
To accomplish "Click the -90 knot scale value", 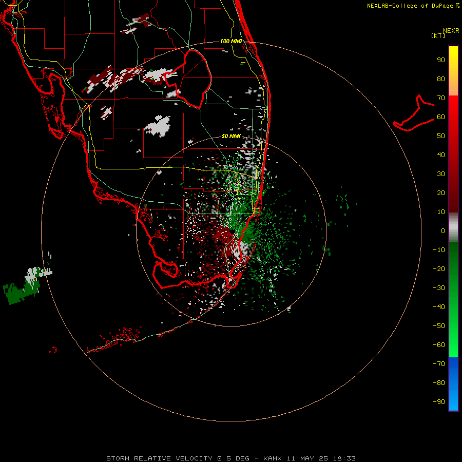I will [x=439, y=402].
